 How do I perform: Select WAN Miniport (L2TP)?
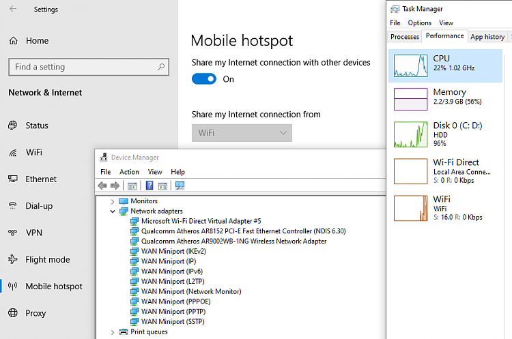pos(173,282)
